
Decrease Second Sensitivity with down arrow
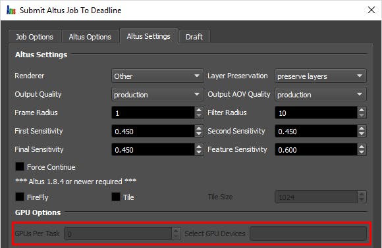362,134
